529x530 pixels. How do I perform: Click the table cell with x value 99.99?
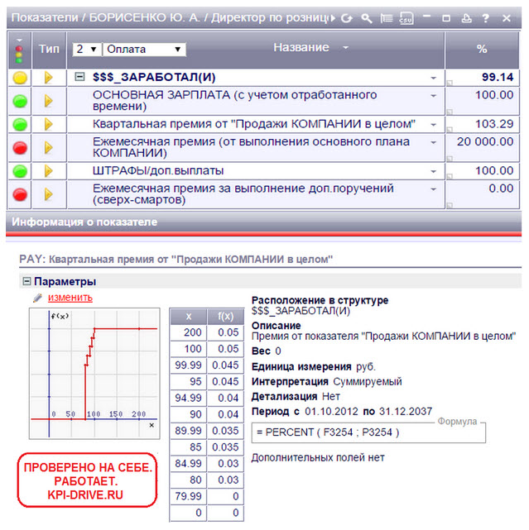click(188, 365)
